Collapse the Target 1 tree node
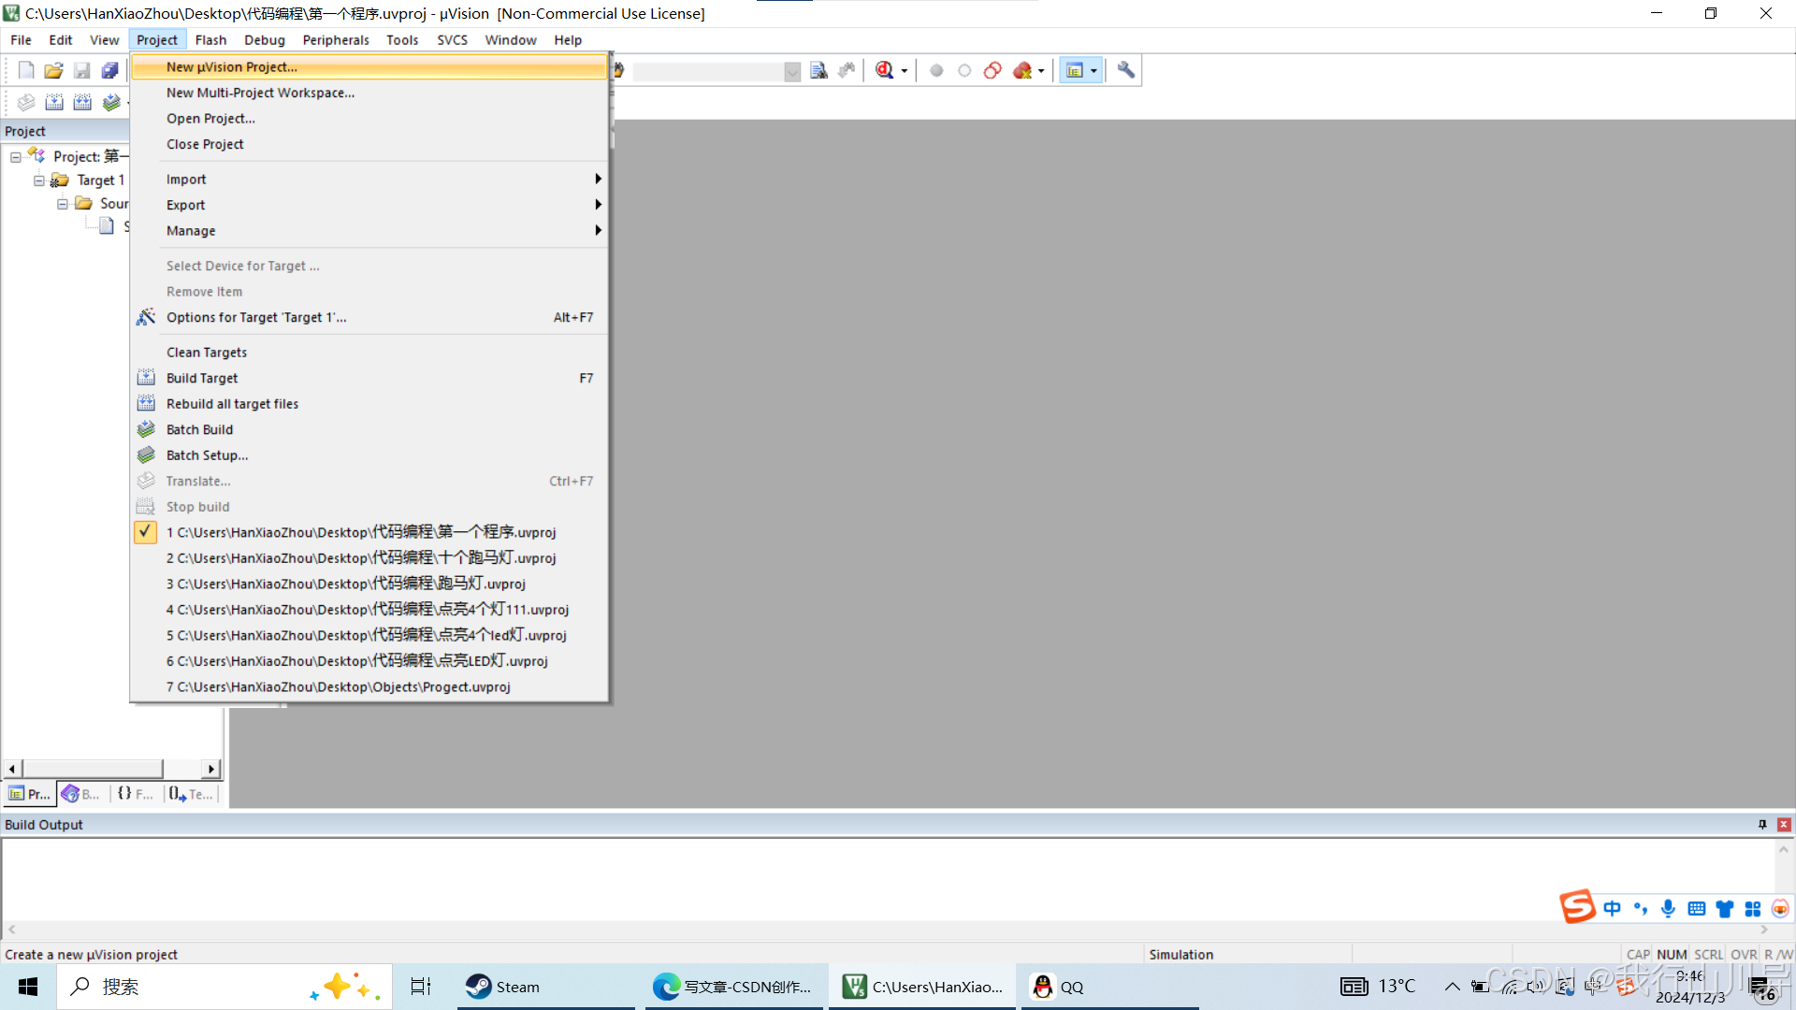Screen dimensions: 1796x1010 coord(38,180)
